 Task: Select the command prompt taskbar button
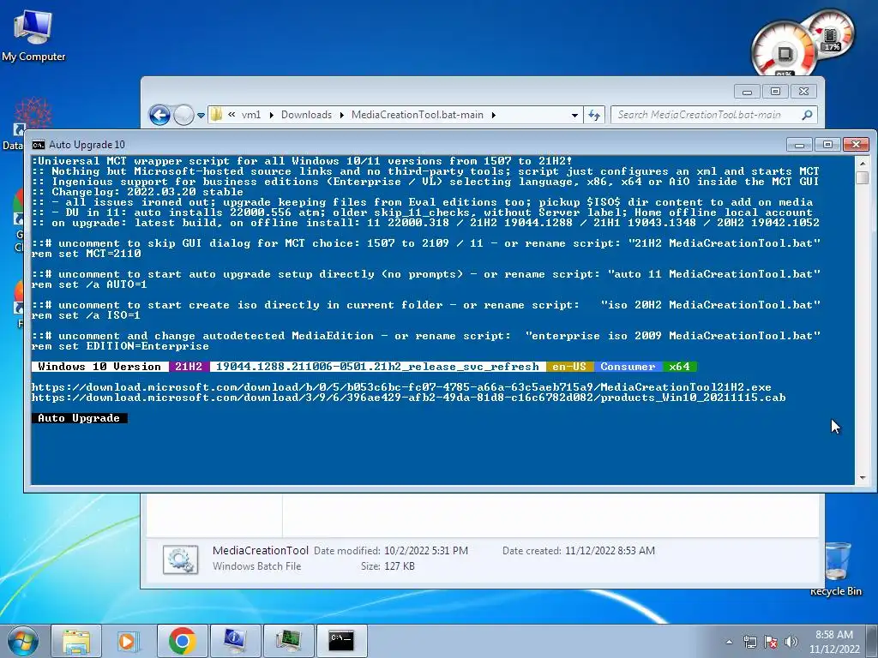(341, 641)
